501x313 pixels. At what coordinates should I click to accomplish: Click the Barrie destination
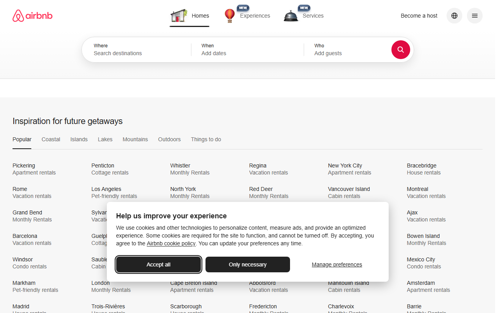click(414, 306)
